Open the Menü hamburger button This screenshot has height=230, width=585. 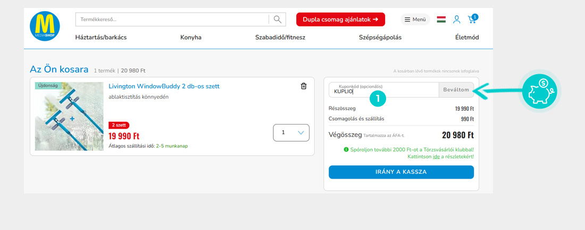click(415, 20)
